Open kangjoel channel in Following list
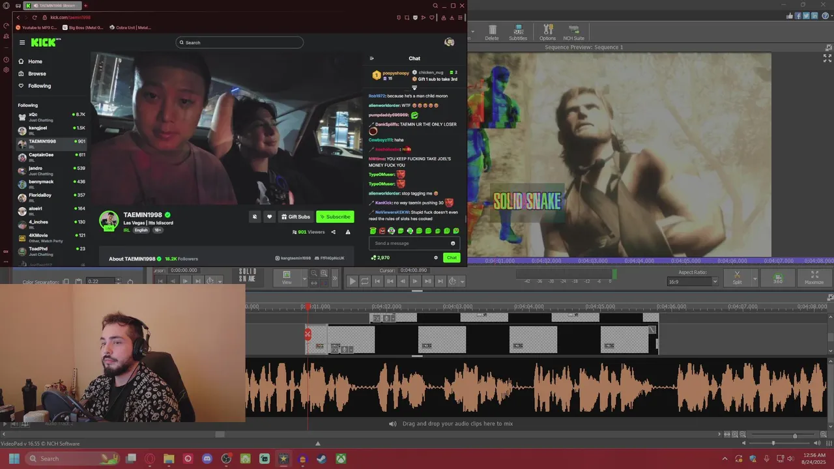The image size is (834, 469). [x=51, y=130]
